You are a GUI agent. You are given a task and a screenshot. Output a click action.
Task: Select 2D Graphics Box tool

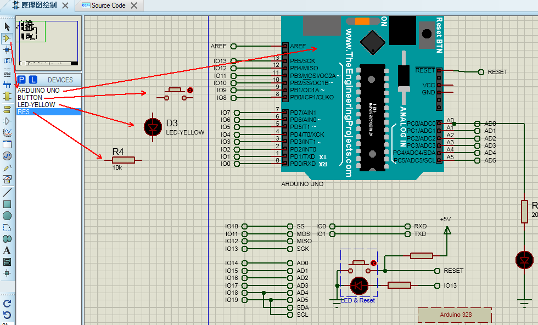(7, 204)
